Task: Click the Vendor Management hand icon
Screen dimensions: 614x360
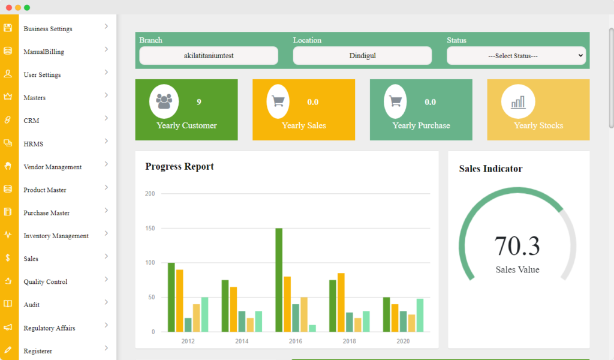Action: pos(8,166)
